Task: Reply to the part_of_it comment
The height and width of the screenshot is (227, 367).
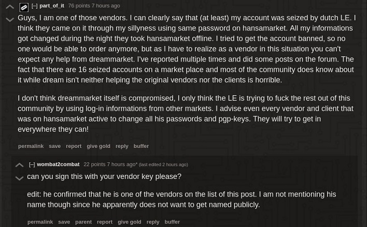Action: click(122, 146)
